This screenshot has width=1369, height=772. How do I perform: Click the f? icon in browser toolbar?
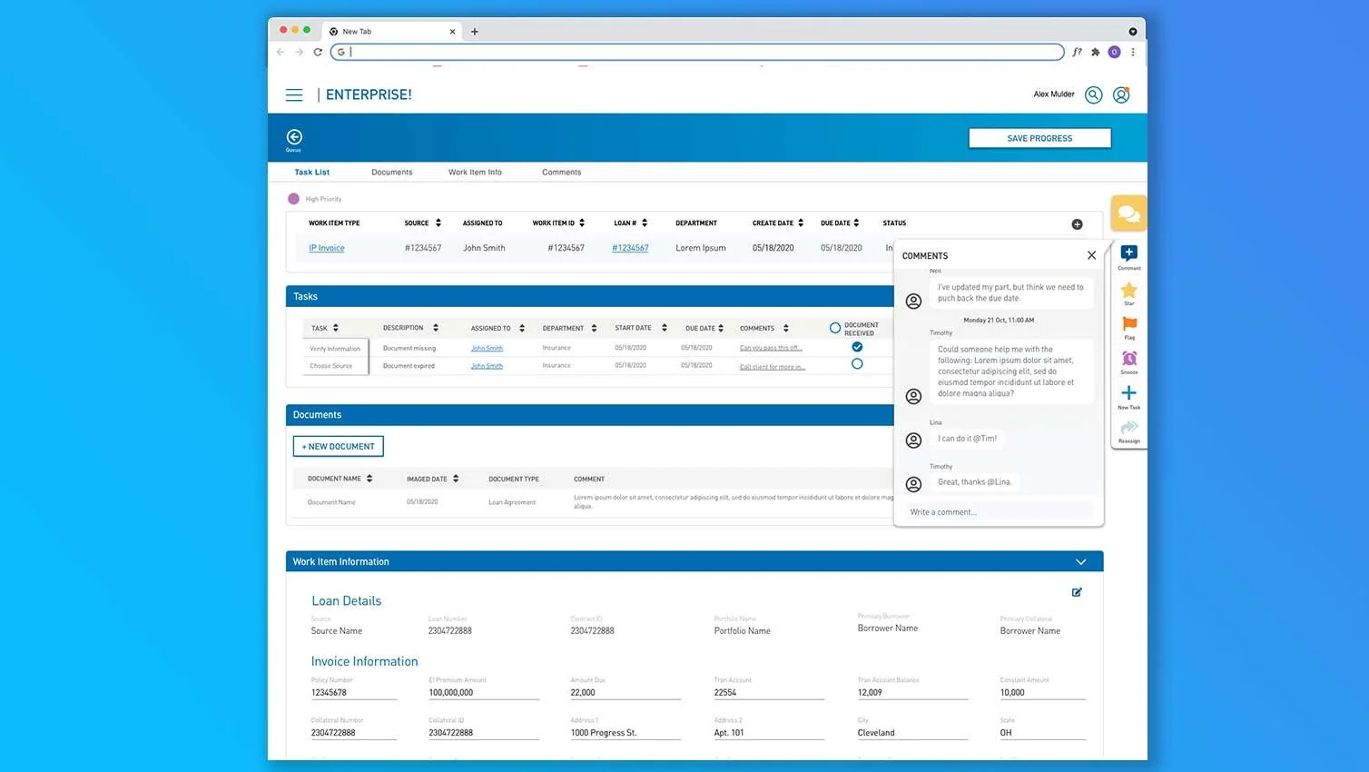(1077, 52)
